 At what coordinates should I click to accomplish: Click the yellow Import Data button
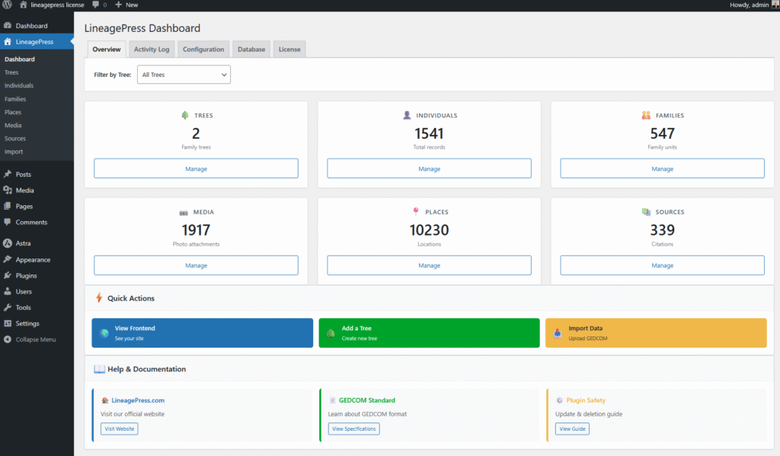[656, 333]
